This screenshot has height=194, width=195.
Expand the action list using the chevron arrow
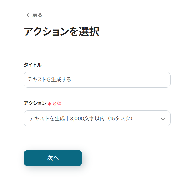pos(163,119)
